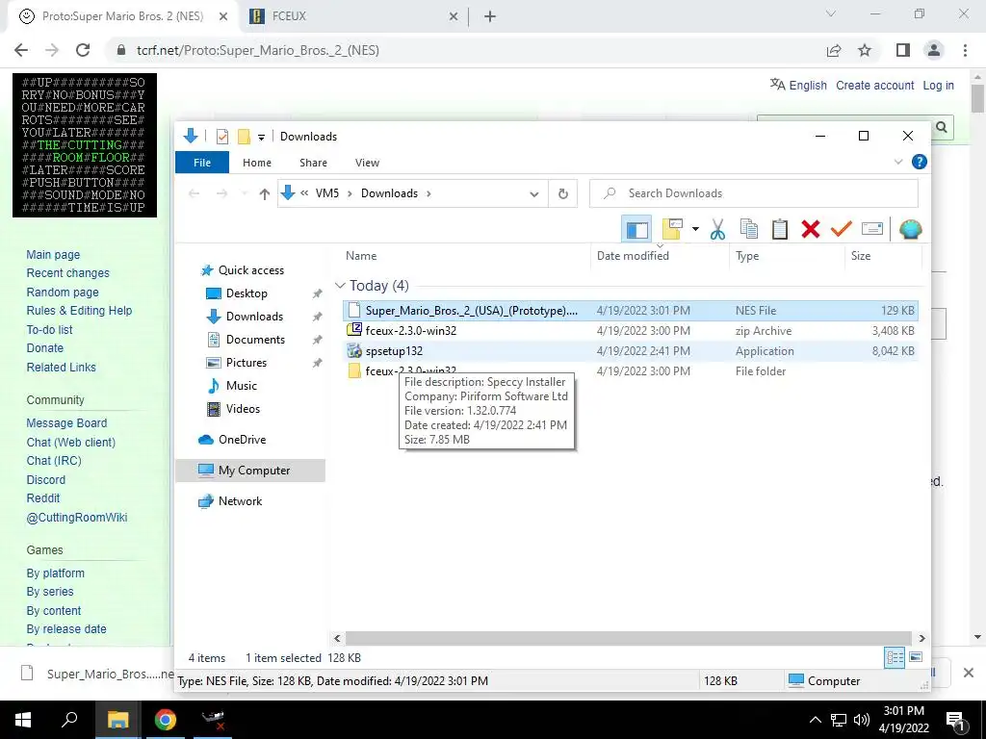
Task: Select My Computer in navigation pane
Action: [250, 471]
